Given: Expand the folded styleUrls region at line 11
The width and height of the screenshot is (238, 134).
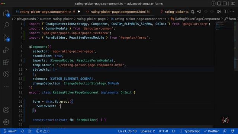Looking at the screenshot, I should (x=26, y=70).
